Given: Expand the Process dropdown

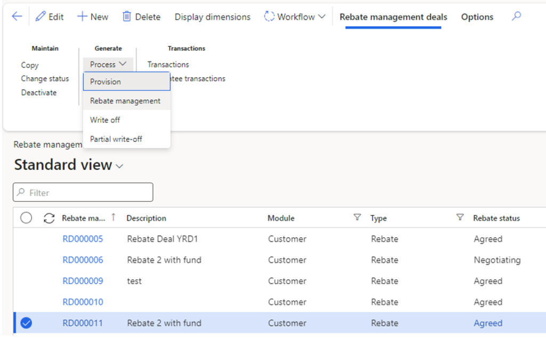Looking at the screenshot, I should [108, 64].
